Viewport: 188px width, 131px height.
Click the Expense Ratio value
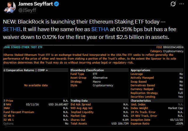(179, 123)
